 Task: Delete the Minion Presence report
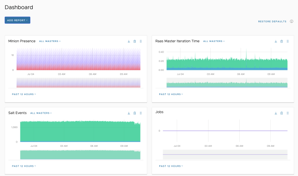point(135,41)
